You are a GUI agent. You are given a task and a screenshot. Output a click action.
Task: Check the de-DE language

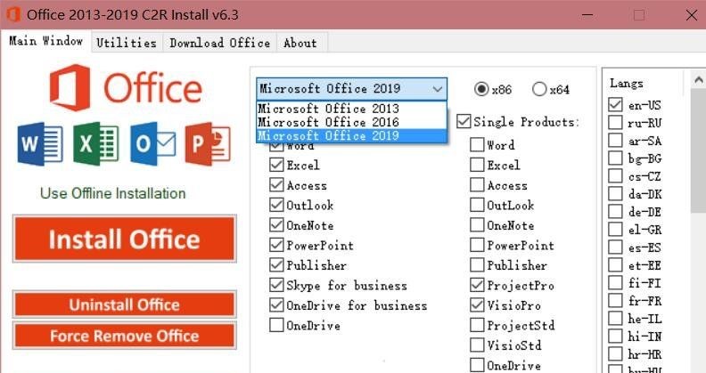click(615, 211)
